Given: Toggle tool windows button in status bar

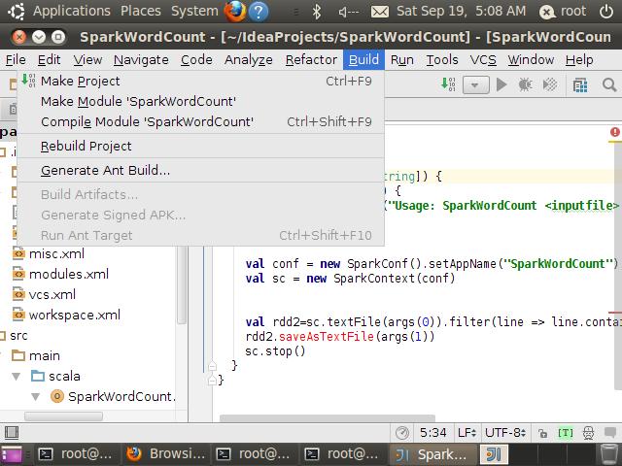Looking at the screenshot, I should click(12, 433).
